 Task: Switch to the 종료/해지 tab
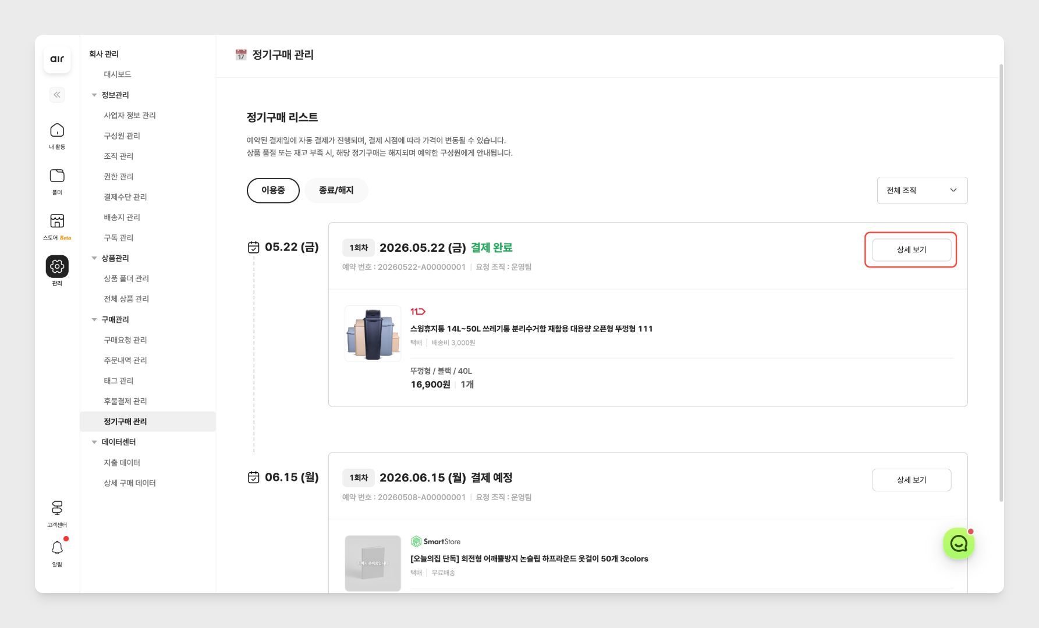tap(336, 190)
